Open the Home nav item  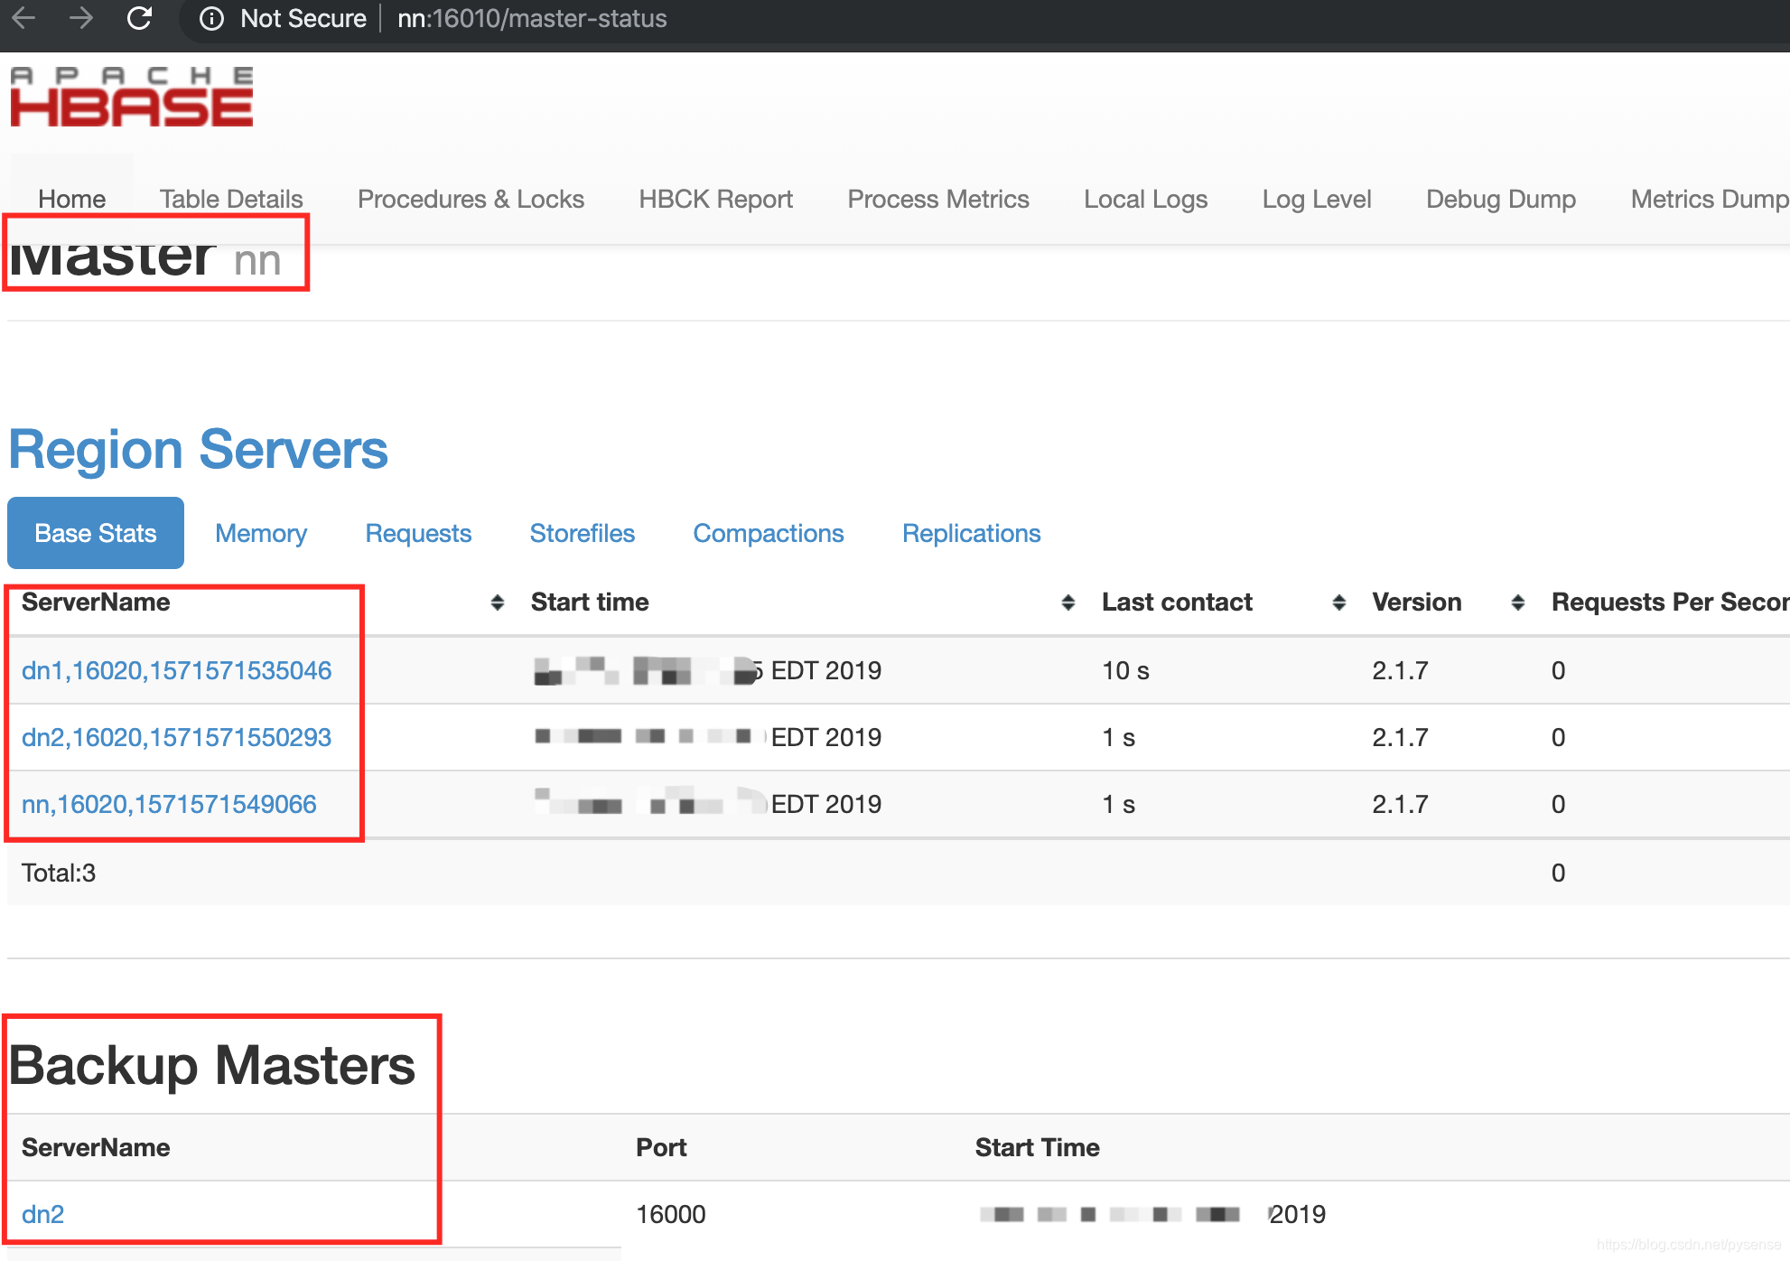tap(72, 199)
